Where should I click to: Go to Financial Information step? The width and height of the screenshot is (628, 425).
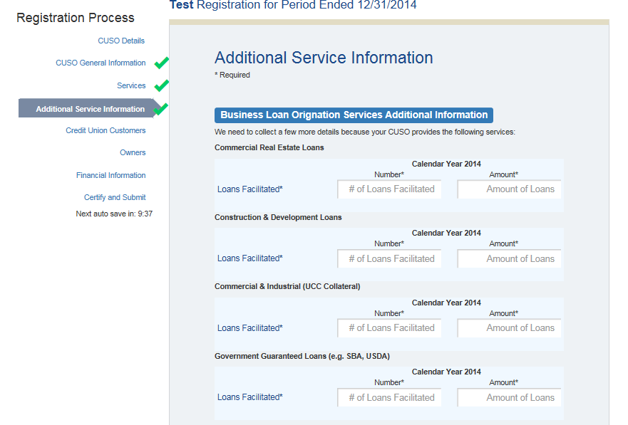(110, 175)
